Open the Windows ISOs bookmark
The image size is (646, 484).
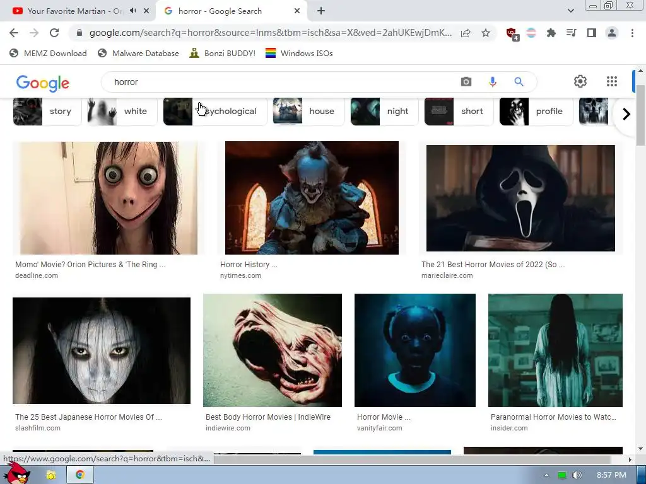tap(299, 53)
